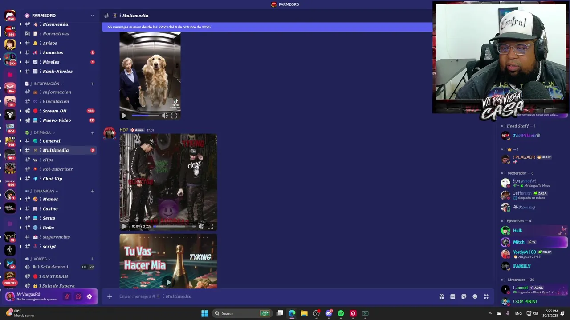Open the Avisos channel
This screenshot has height=320, width=570.
(x=60, y=43)
